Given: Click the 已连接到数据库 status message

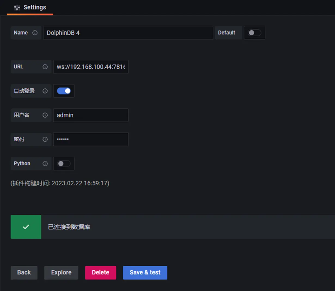Looking at the screenshot, I should pos(69,227).
